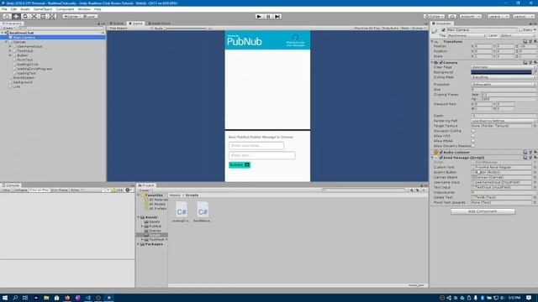Select the Rotate tool in toolbar
The image size is (538, 302).
click(24, 17)
